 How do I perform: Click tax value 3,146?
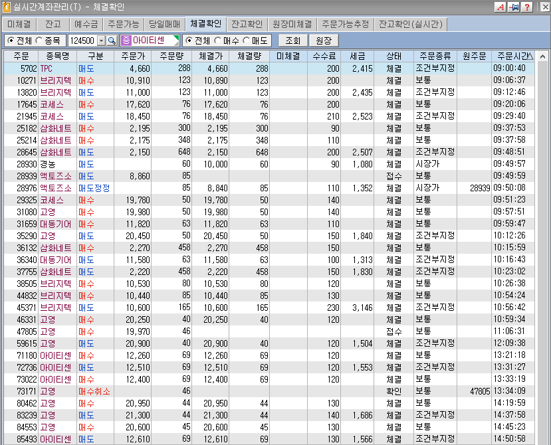click(x=362, y=308)
